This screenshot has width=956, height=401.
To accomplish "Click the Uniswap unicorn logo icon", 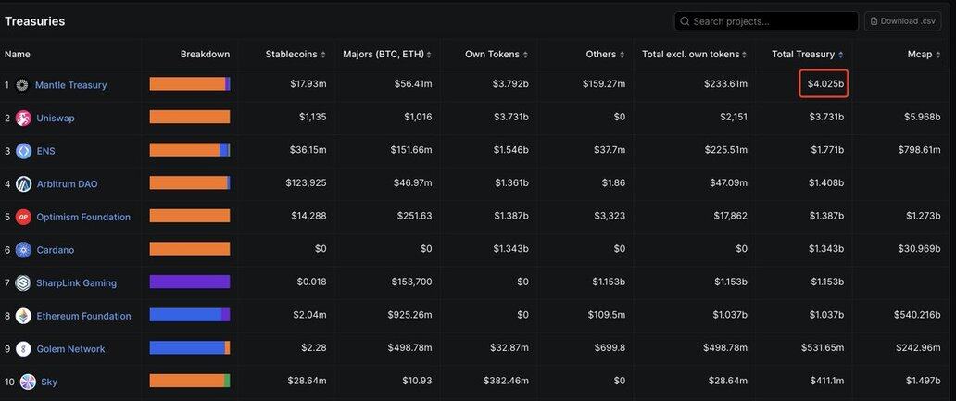I will tap(23, 118).
